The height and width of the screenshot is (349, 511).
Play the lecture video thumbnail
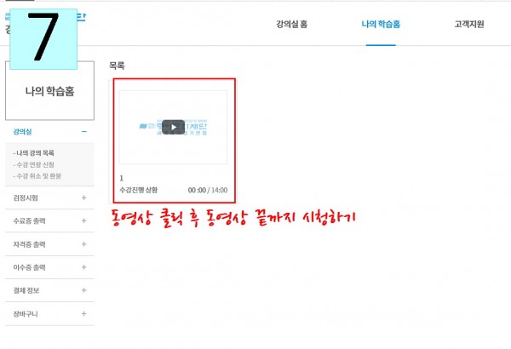[x=174, y=127]
